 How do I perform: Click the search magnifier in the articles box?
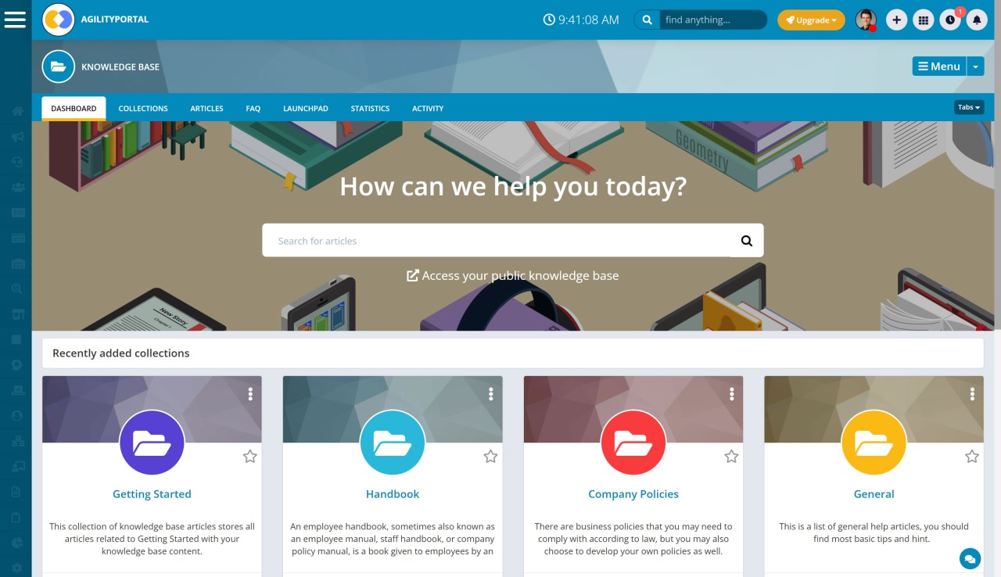point(747,241)
